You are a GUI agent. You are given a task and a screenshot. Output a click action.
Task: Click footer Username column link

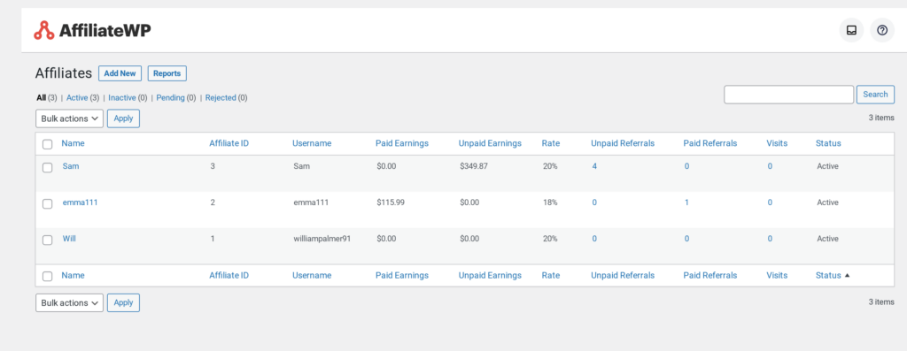pyautogui.click(x=312, y=275)
